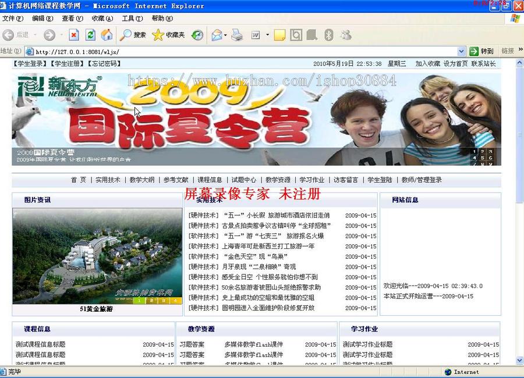Open 教学资源 in the navigation bar
Viewport: 524px width, 378px height.
[278, 180]
